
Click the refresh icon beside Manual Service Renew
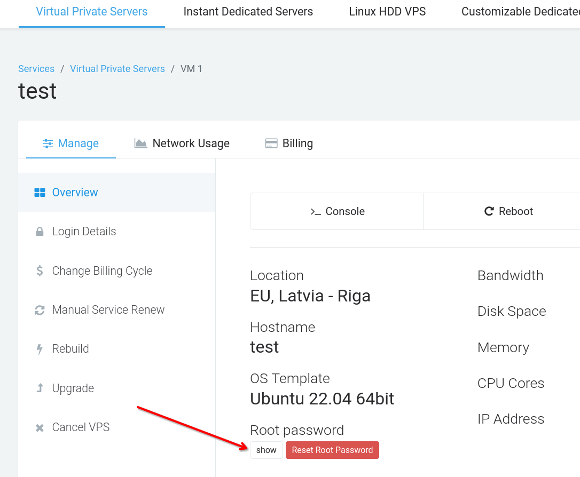39,309
